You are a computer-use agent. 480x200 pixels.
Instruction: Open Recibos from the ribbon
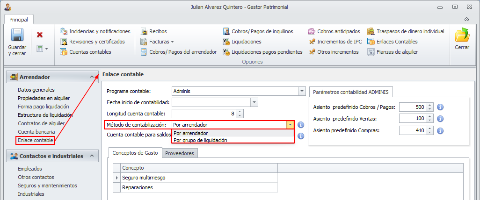click(145, 31)
